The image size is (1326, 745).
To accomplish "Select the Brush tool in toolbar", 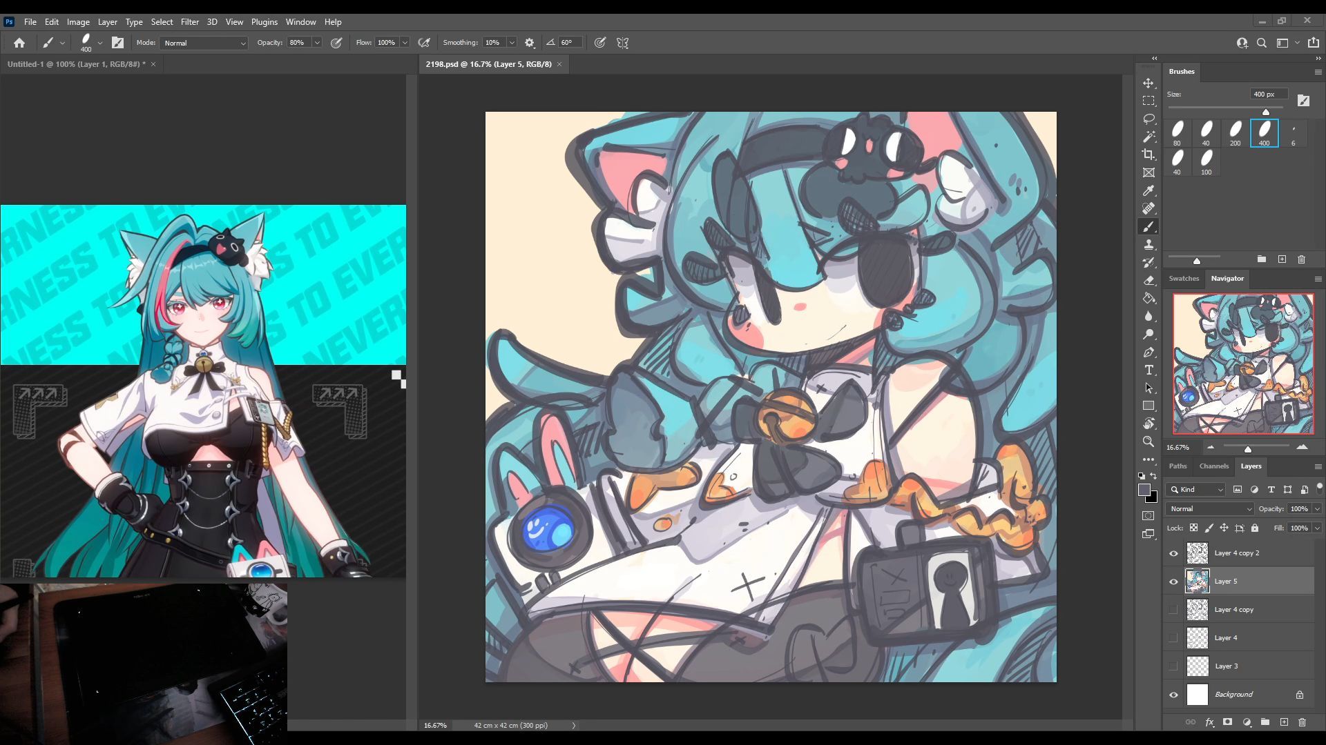I will pyautogui.click(x=1149, y=227).
